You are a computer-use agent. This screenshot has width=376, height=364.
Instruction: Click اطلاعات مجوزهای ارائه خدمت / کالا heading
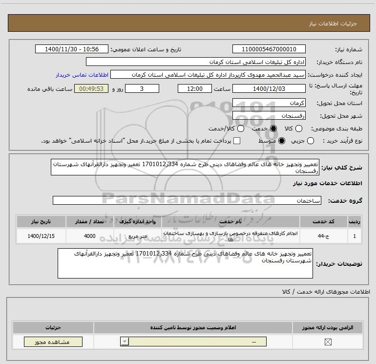click(326, 292)
